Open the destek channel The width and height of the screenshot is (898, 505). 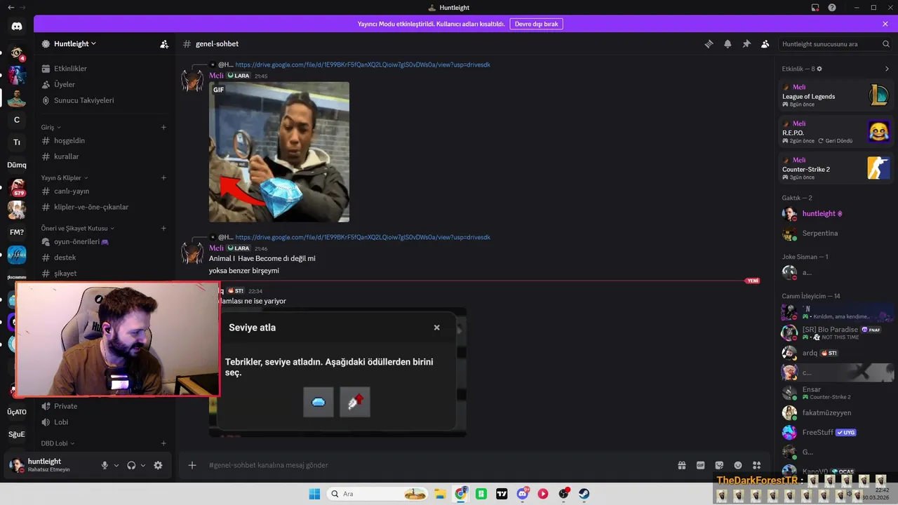105,257
